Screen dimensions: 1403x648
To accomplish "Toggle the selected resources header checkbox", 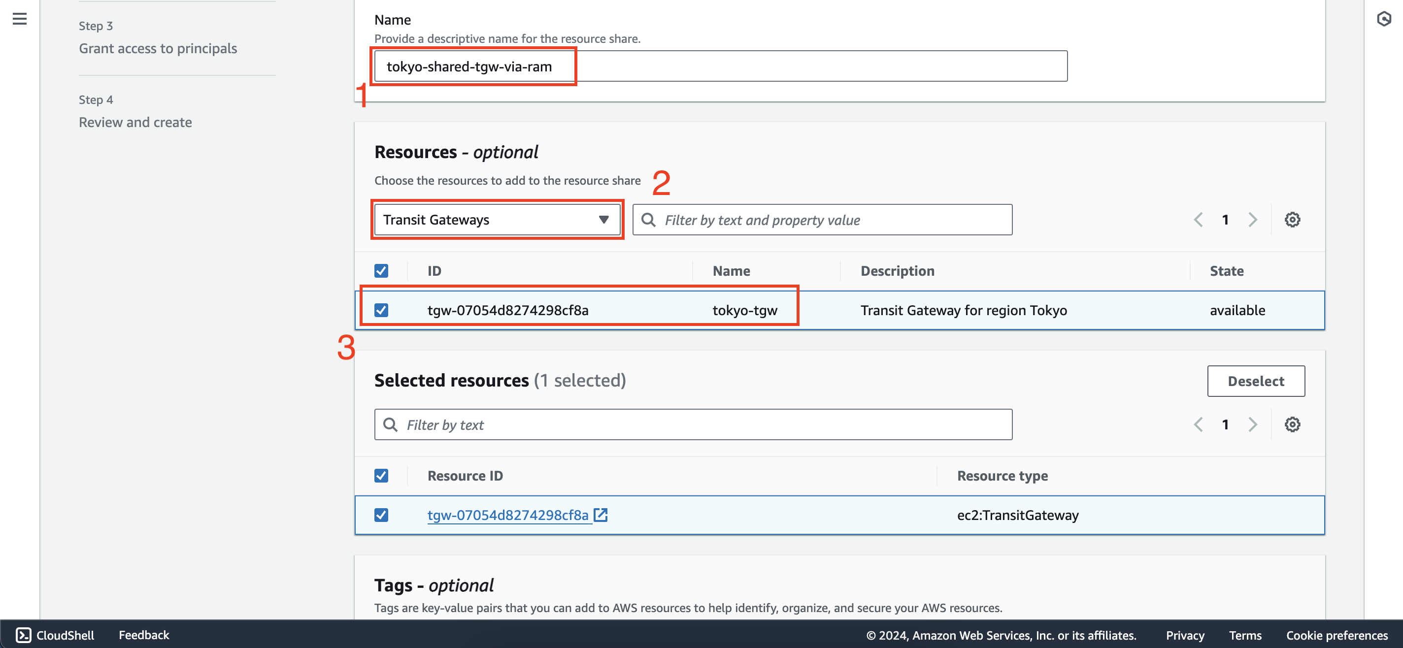I will [381, 475].
